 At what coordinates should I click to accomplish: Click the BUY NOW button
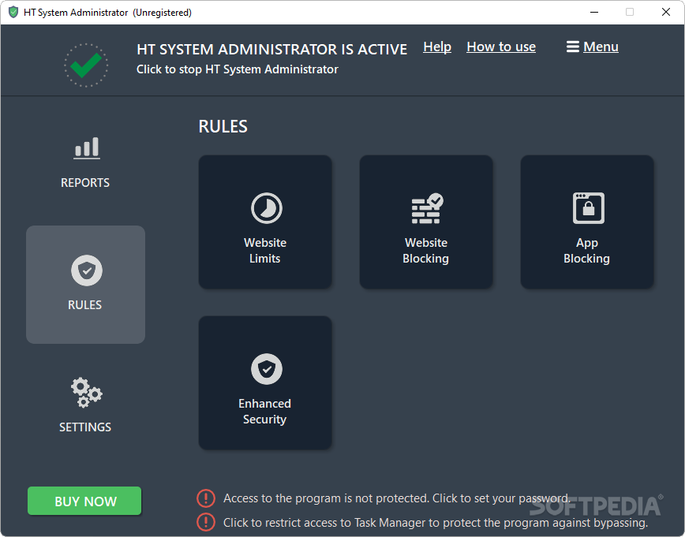(x=84, y=501)
